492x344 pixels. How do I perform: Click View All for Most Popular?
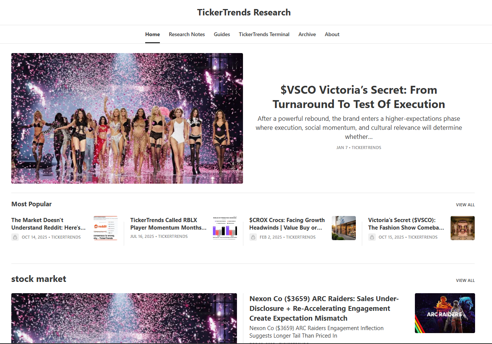coord(465,205)
